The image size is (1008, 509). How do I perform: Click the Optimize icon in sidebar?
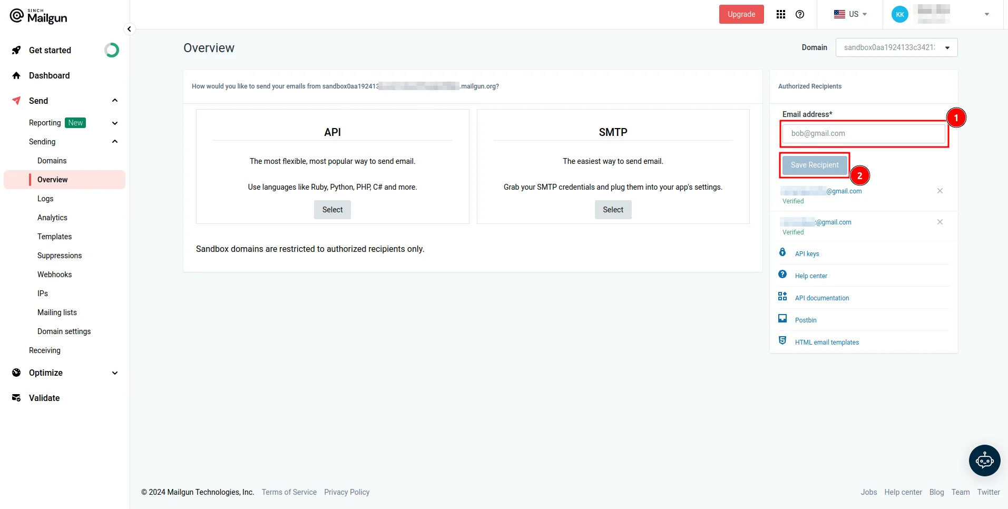point(16,373)
